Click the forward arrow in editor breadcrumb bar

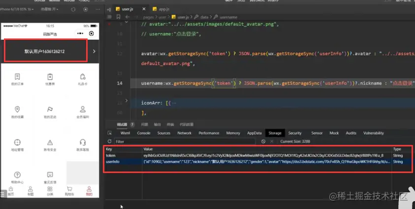(x=136, y=17)
